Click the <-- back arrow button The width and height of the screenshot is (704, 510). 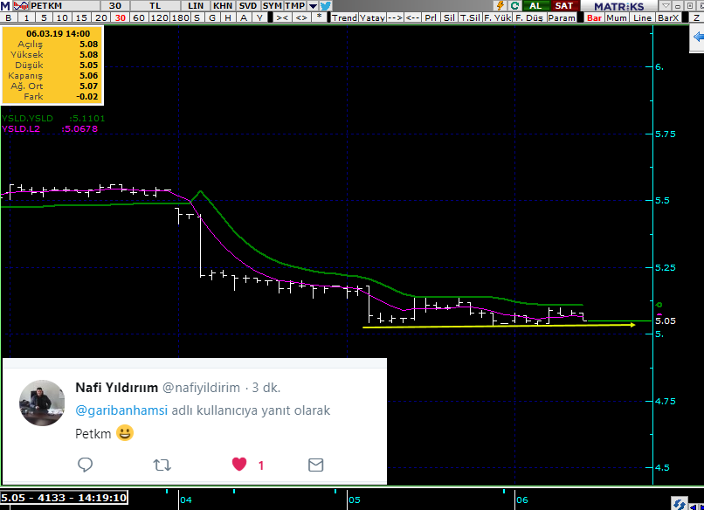pos(412,18)
